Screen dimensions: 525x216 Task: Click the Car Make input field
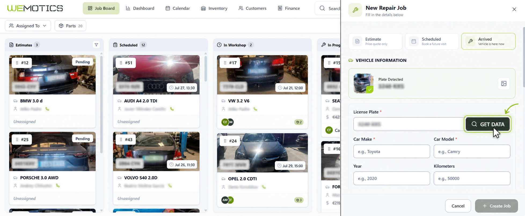coord(392,151)
